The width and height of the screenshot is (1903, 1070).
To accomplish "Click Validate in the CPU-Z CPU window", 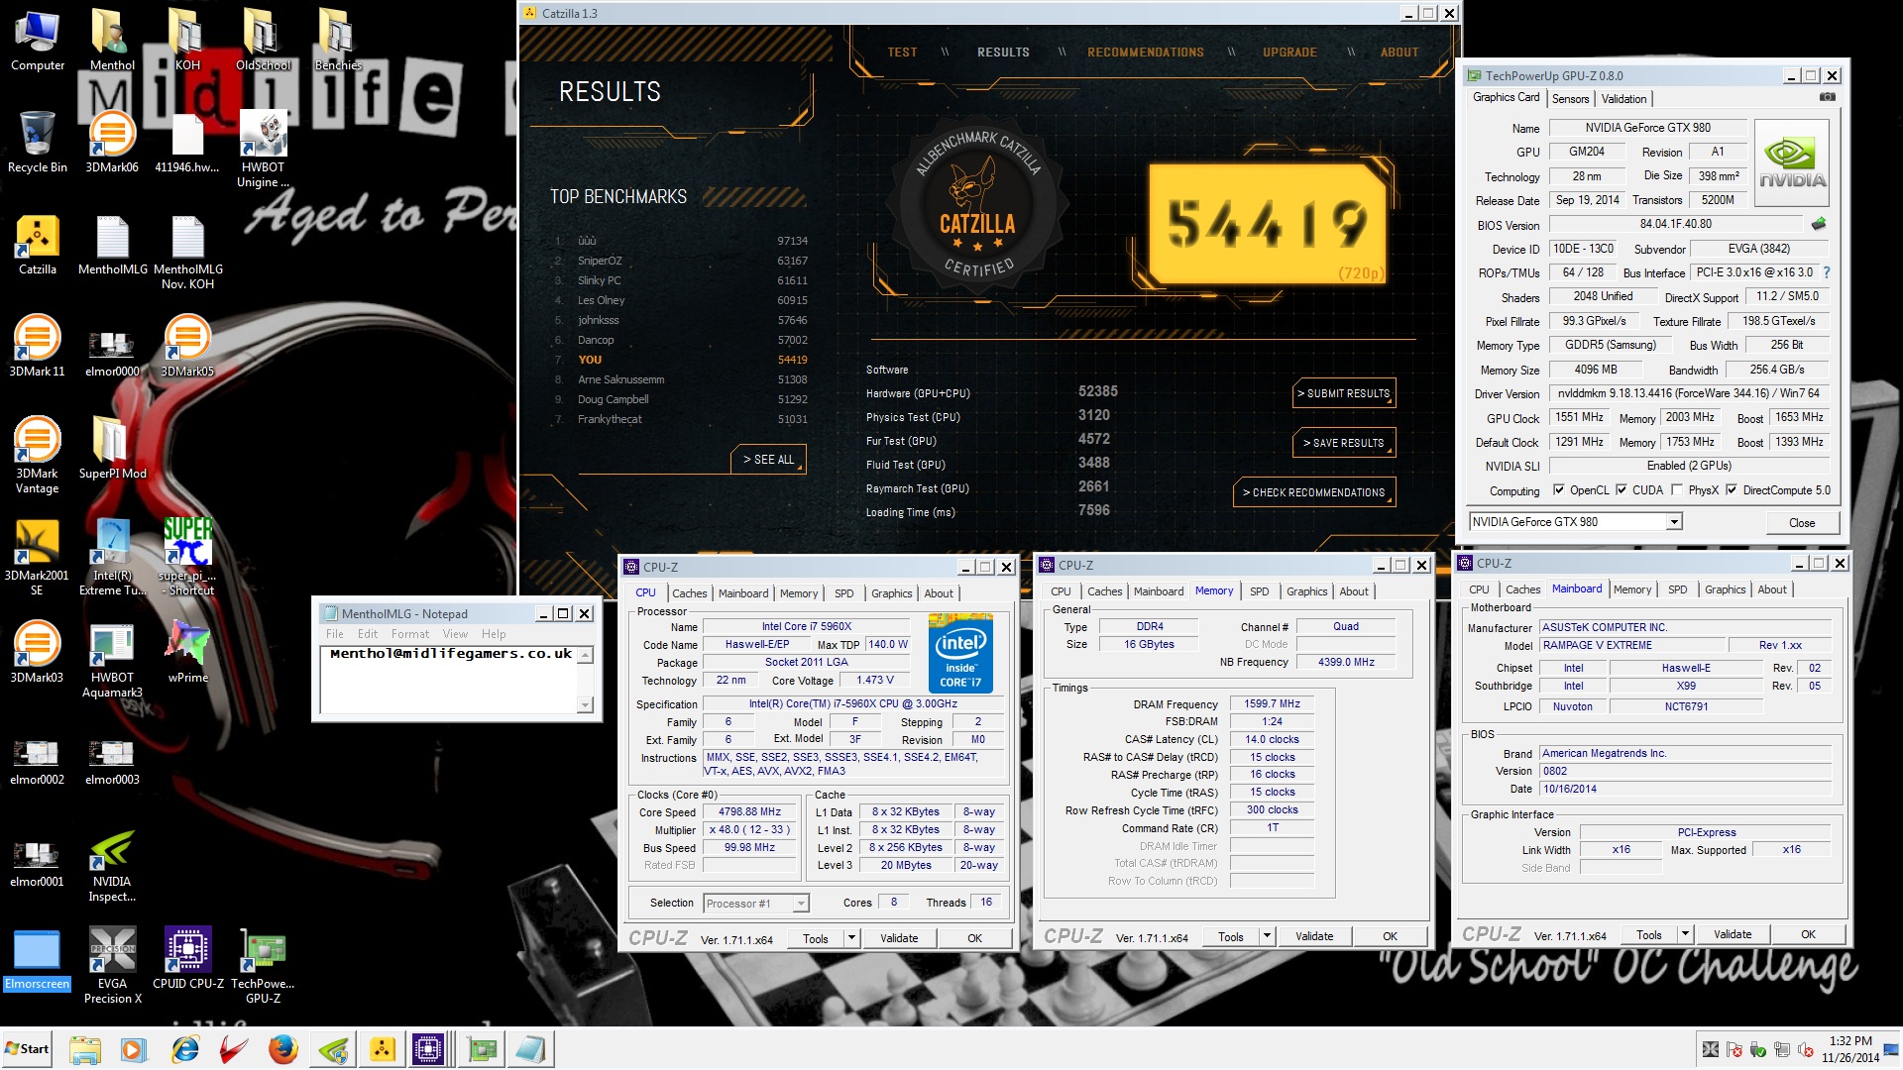I will (899, 938).
